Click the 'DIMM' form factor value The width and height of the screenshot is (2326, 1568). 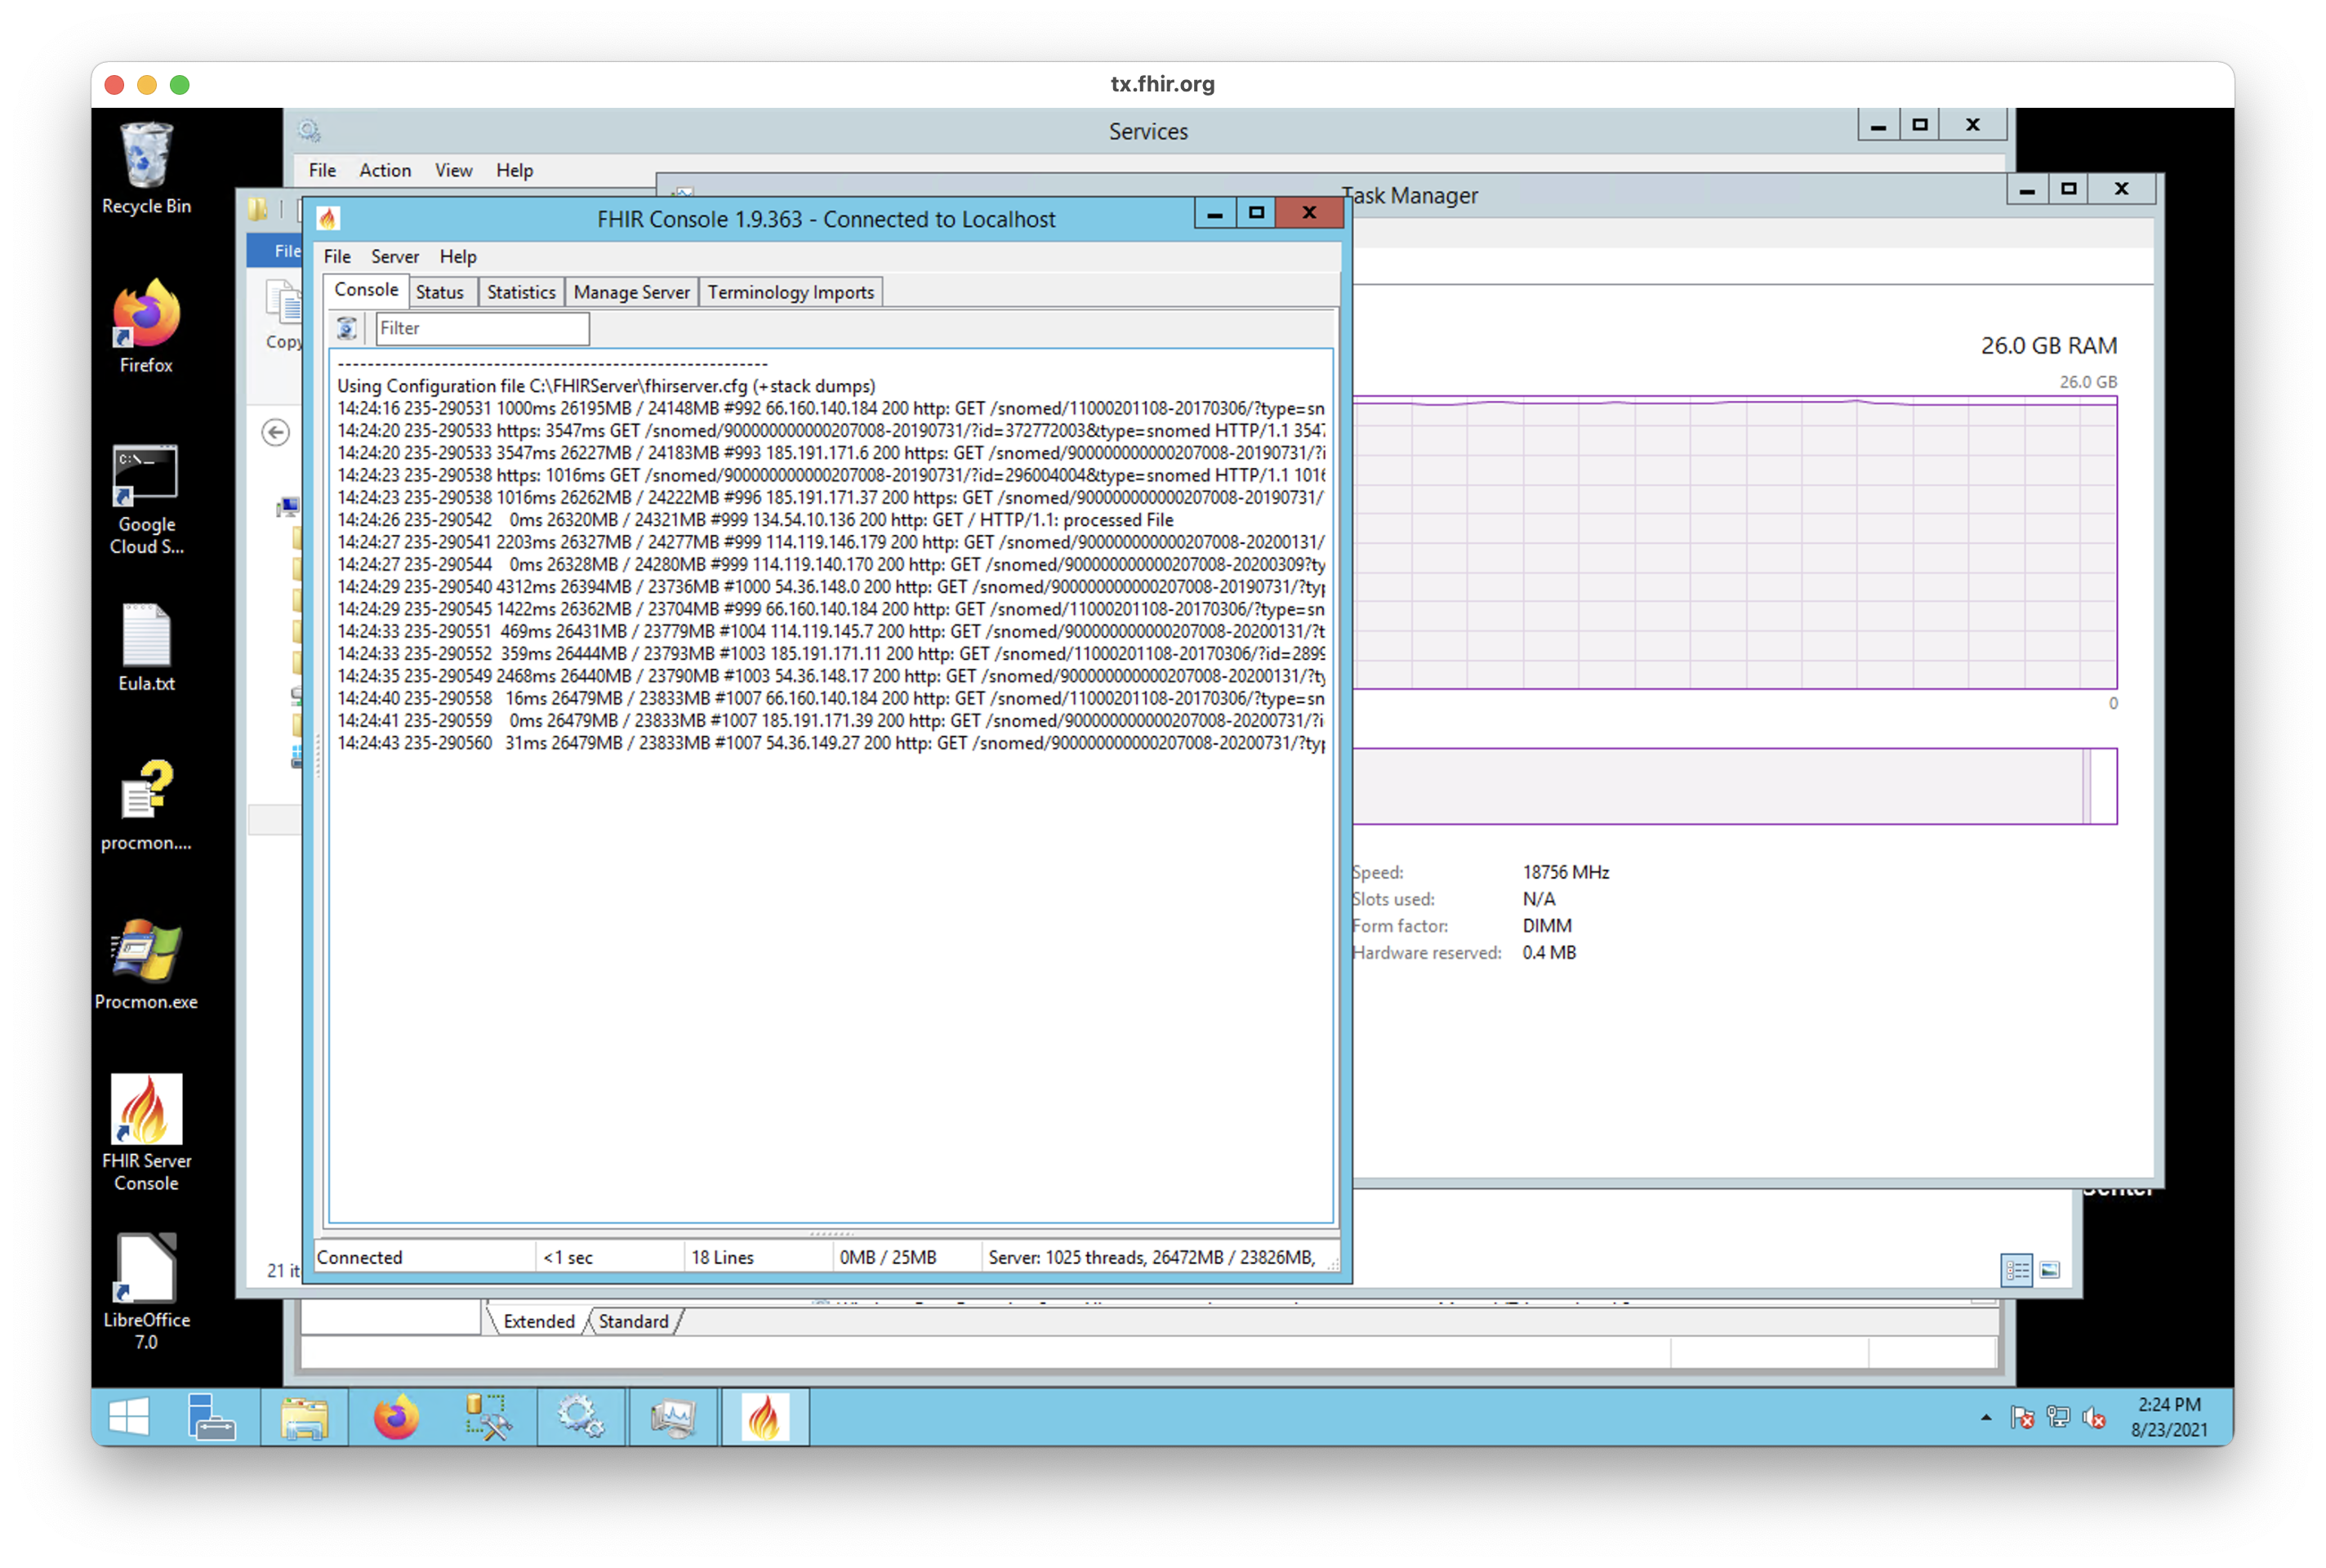1547,926
